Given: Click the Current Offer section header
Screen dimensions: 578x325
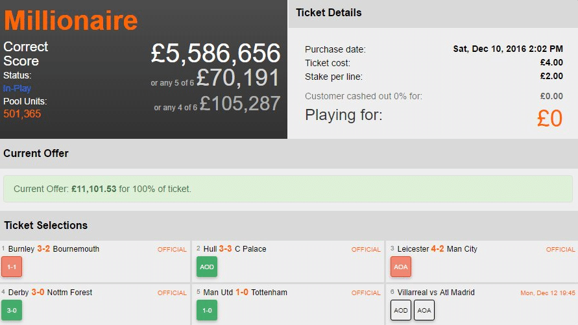Looking at the screenshot, I should coord(36,154).
